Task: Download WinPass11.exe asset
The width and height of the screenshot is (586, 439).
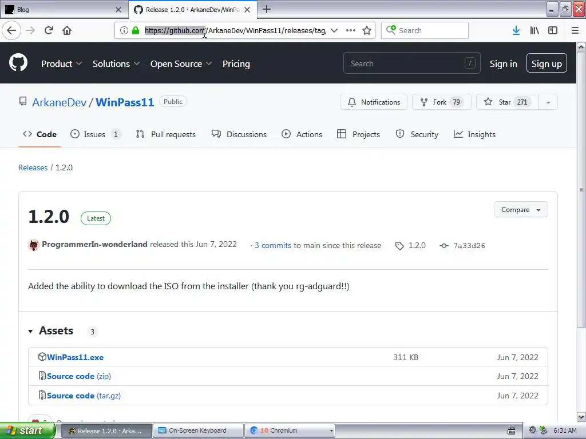Action: click(75, 357)
